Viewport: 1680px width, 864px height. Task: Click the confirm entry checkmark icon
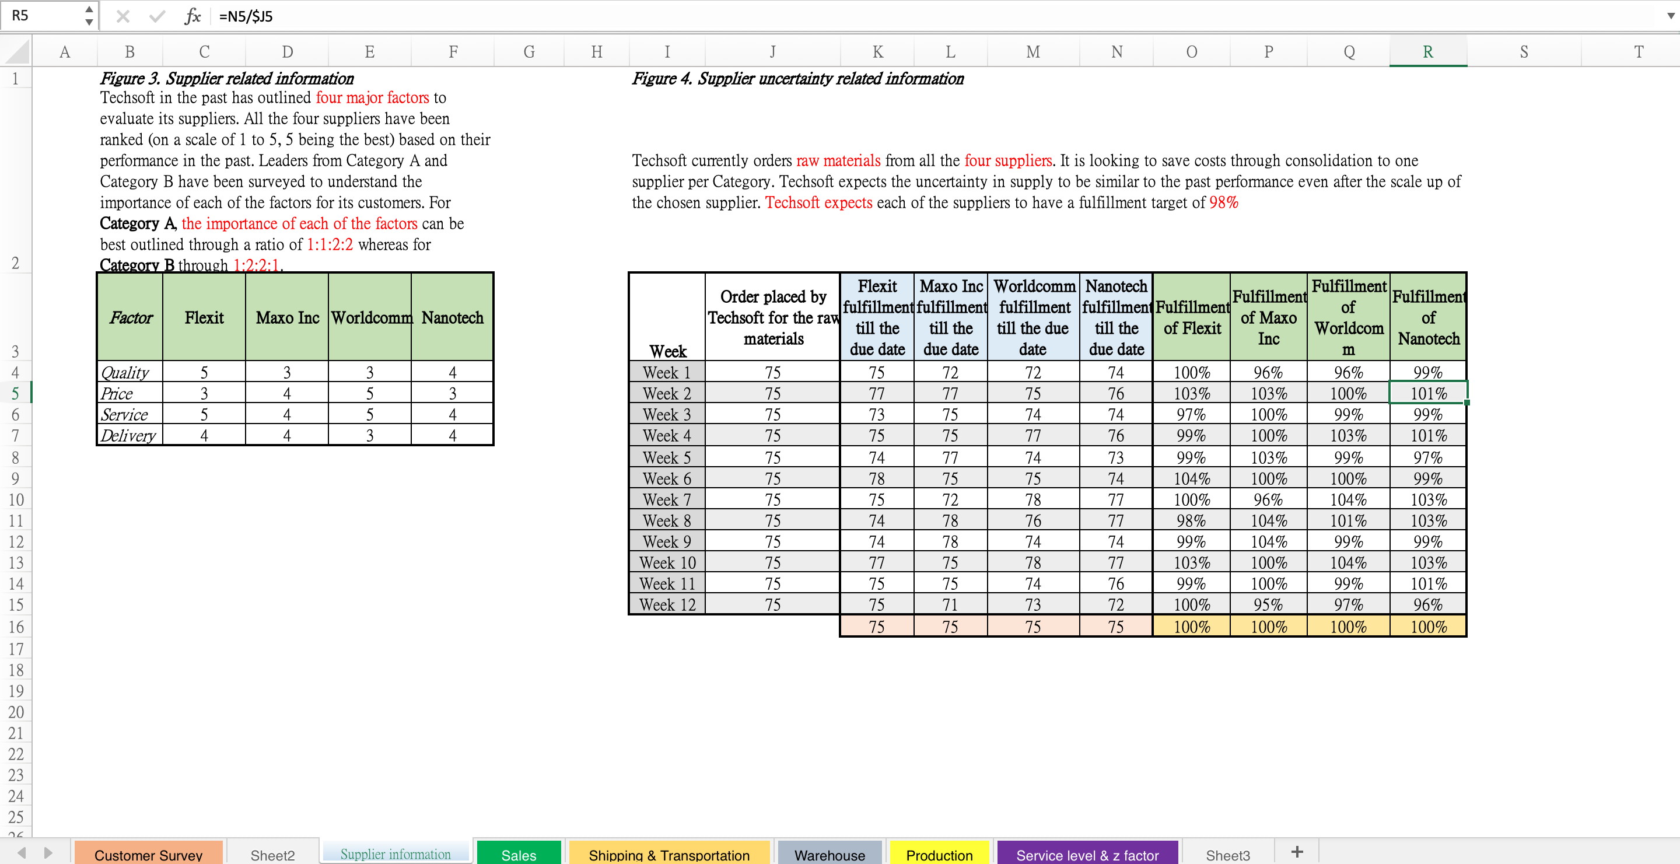click(156, 16)
